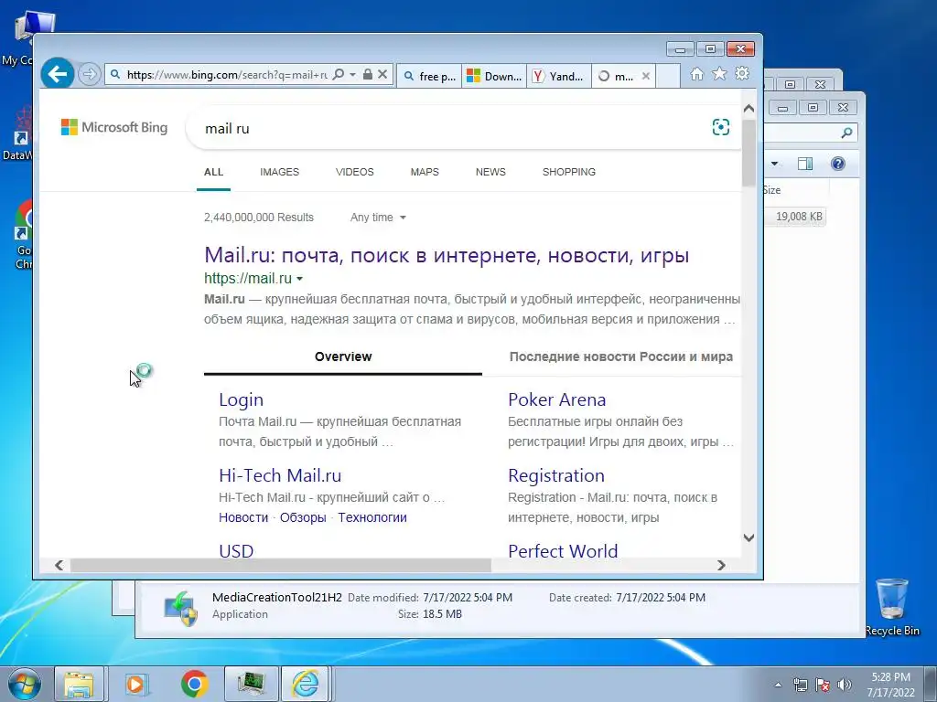Select the ALL results tab
This screenshot has width=937, height=702.
point(213,172)
